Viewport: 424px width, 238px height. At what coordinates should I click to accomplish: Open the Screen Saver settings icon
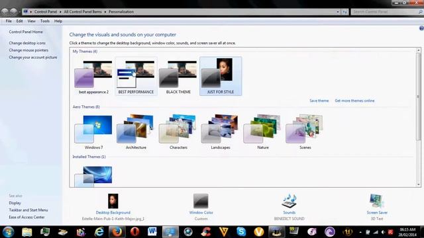coord(377,201)
